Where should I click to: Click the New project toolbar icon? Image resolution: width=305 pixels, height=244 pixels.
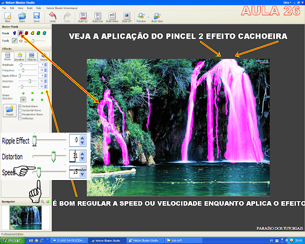point(8,17)
